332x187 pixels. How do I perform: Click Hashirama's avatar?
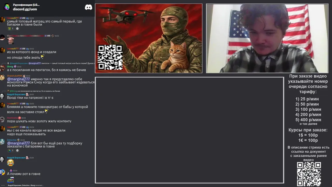coord(2,119)
